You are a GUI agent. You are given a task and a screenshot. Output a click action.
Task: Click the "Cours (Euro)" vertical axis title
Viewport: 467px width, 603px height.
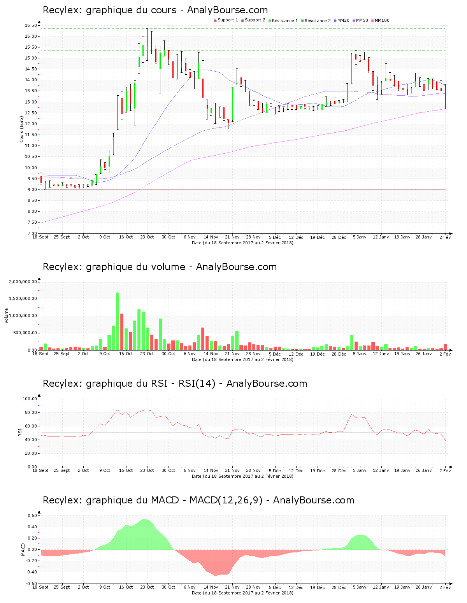[22, 129]
